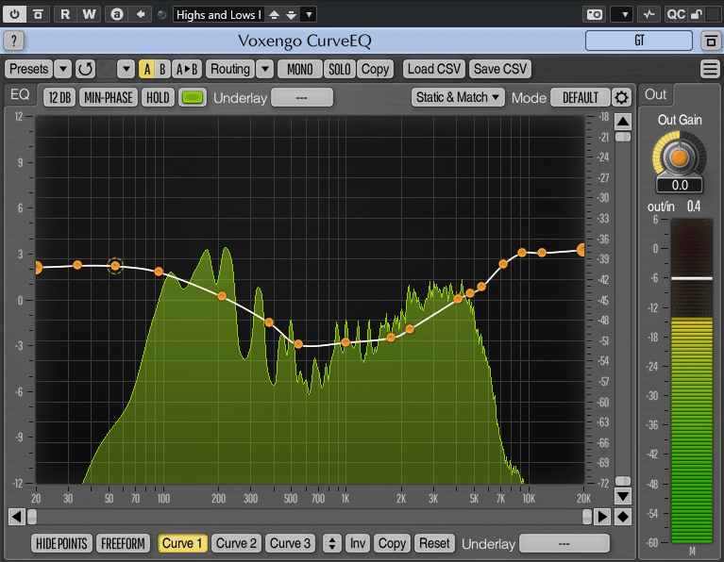The width and height of the screenshot is (724, 562).
Task: Copy A to B with A▸B button
Action: (x=187, y=69)
